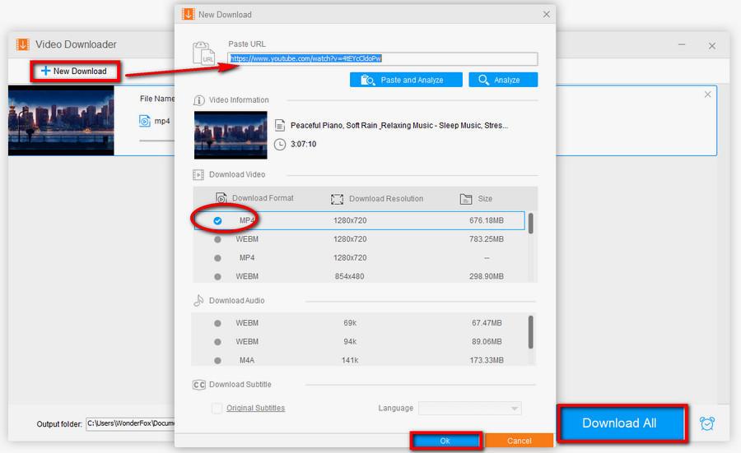Click the CC Download Subtitle icon
This screenshot has width=741, height=453.
tap(198, 385)
